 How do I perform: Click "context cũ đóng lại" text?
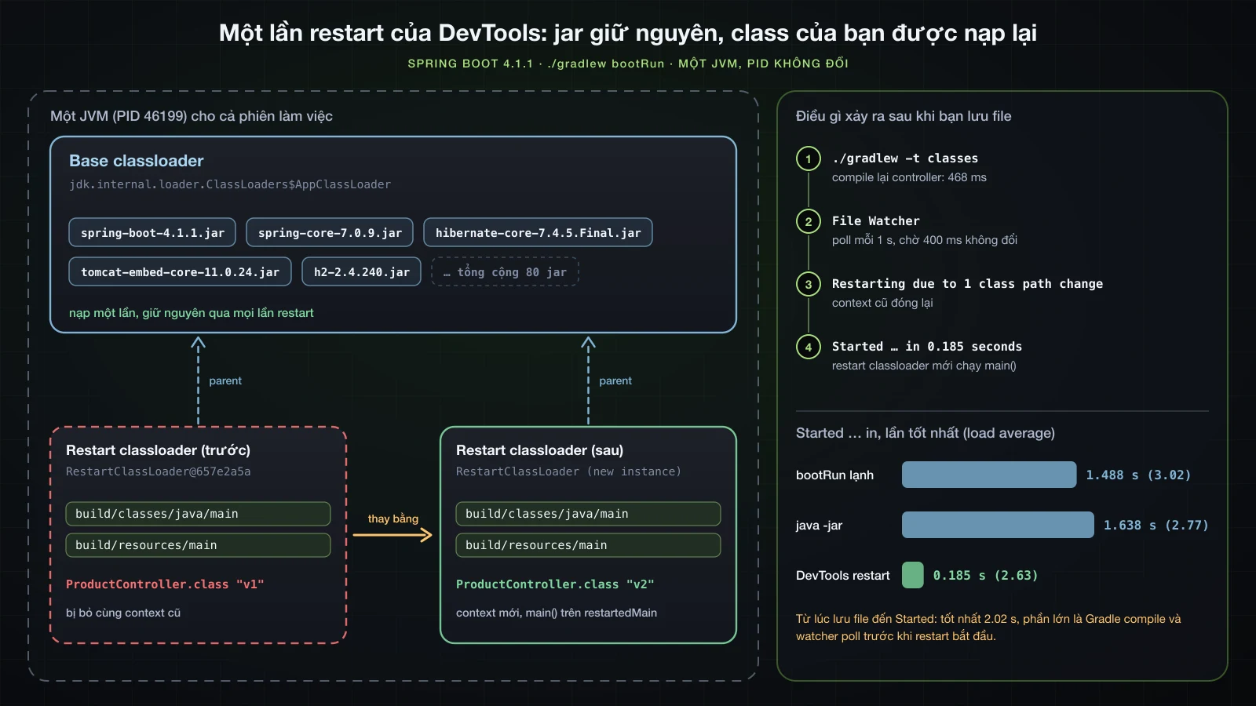click(882, 303)
